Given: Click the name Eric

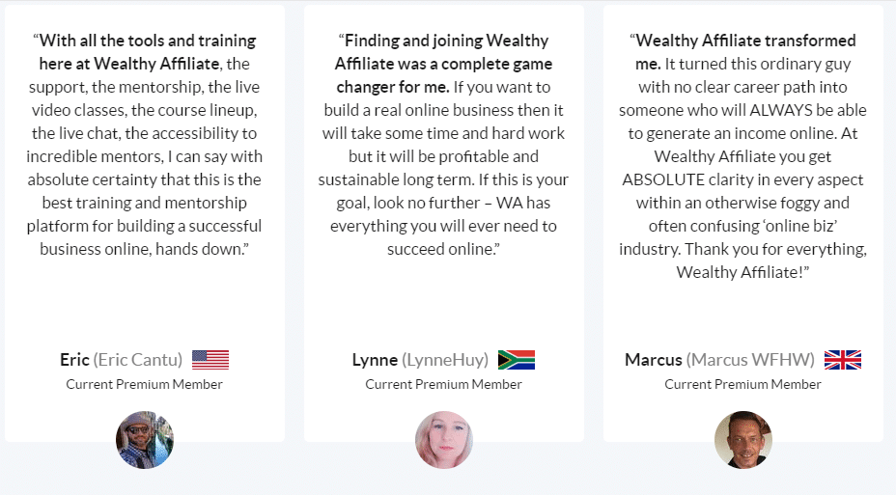Looking at the screenshot, I should click(74, 360).
